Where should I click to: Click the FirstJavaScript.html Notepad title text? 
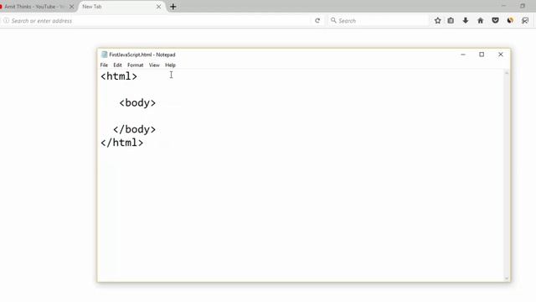point(142,55)
